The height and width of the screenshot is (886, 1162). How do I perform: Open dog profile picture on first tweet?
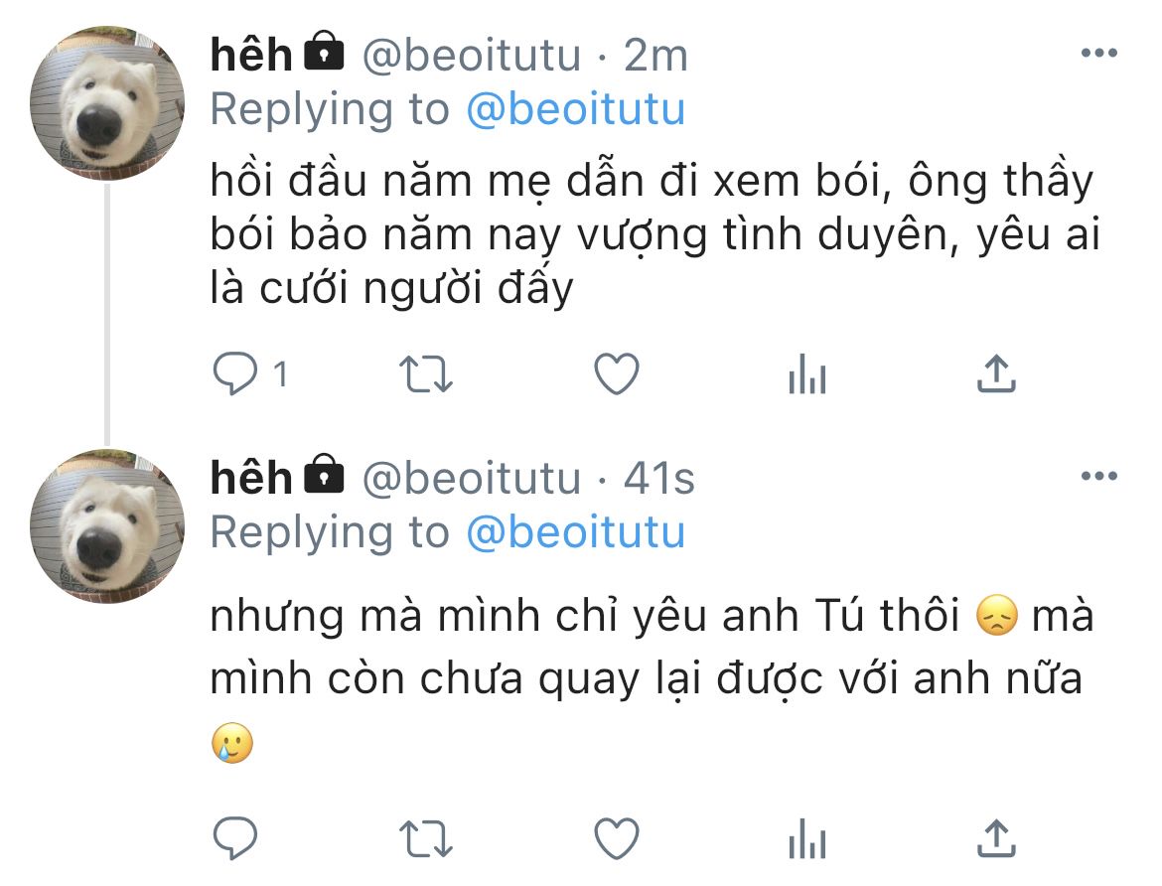click(x=106, y=103)
